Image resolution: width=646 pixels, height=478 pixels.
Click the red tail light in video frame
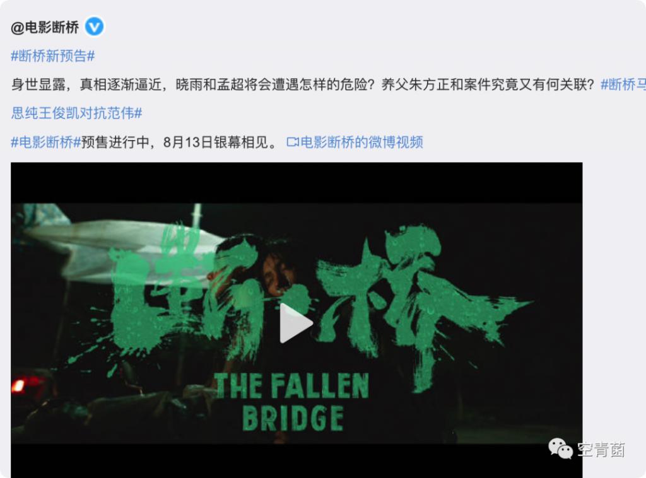(18, 386)
